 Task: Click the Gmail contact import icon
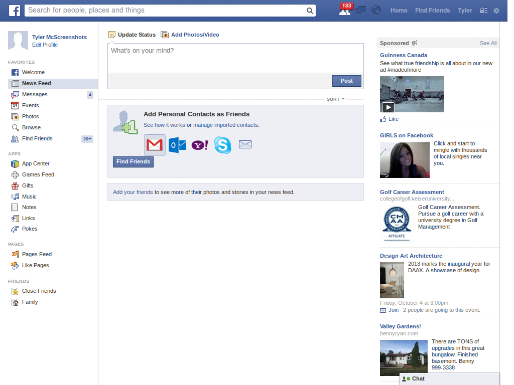pos(155,145)
